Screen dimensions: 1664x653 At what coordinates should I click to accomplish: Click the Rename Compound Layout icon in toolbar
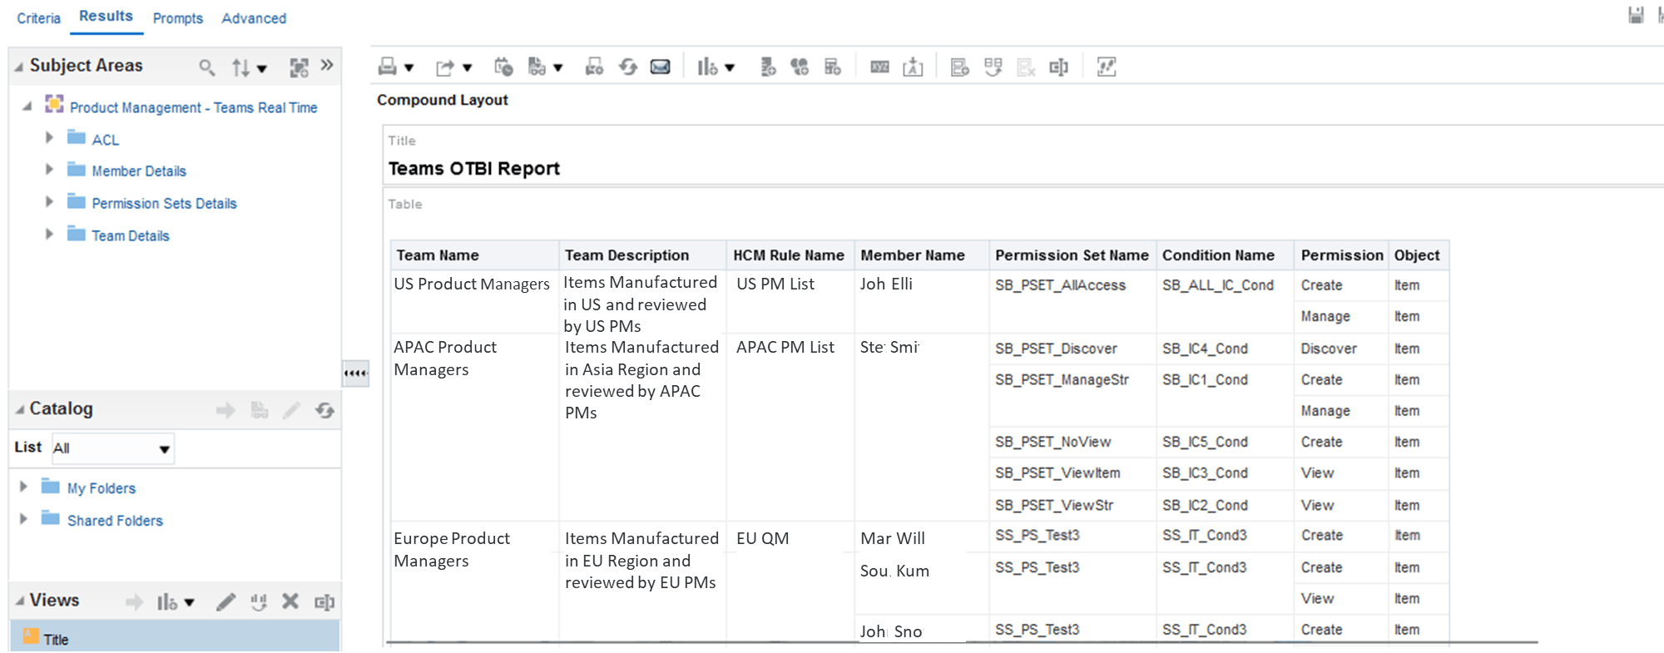[1058, 67]
